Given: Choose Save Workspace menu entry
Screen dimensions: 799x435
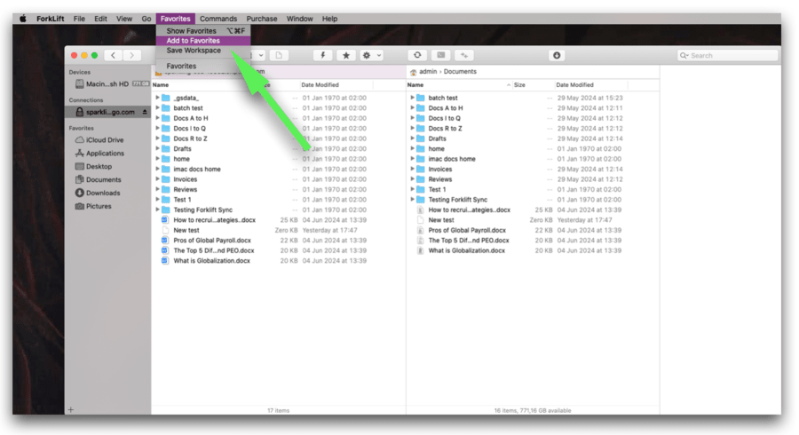Looking at the screenshot, I should 203,51.
